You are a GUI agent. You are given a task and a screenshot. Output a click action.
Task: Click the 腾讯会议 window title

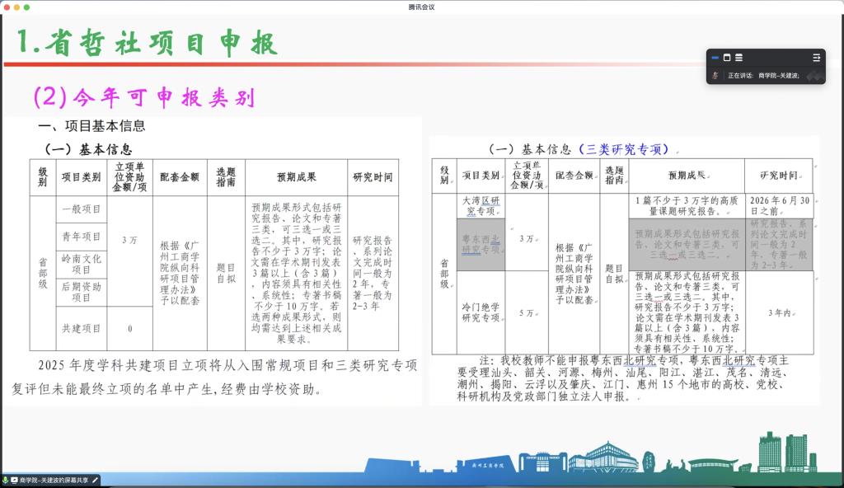click(x=421, y=7)
